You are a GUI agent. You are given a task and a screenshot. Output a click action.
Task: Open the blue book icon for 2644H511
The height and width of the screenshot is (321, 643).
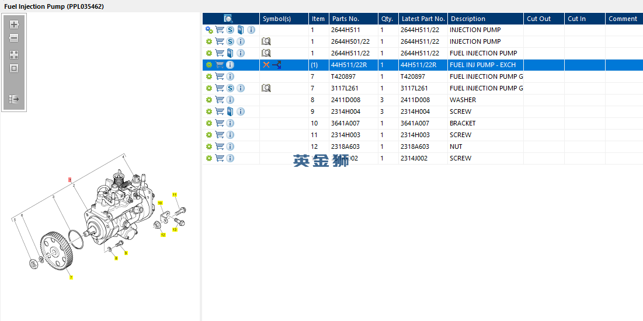coord(241,30)
